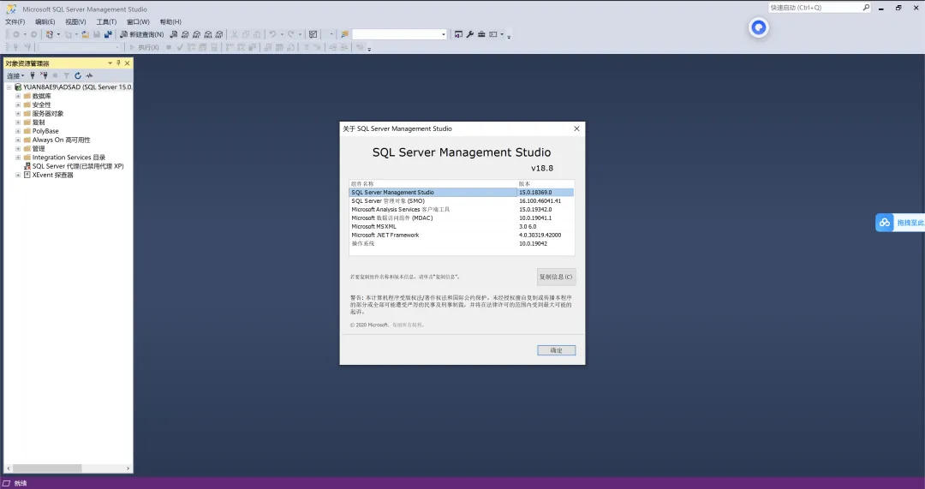Click the 快速启动 search input field

[x=815, y=8]
